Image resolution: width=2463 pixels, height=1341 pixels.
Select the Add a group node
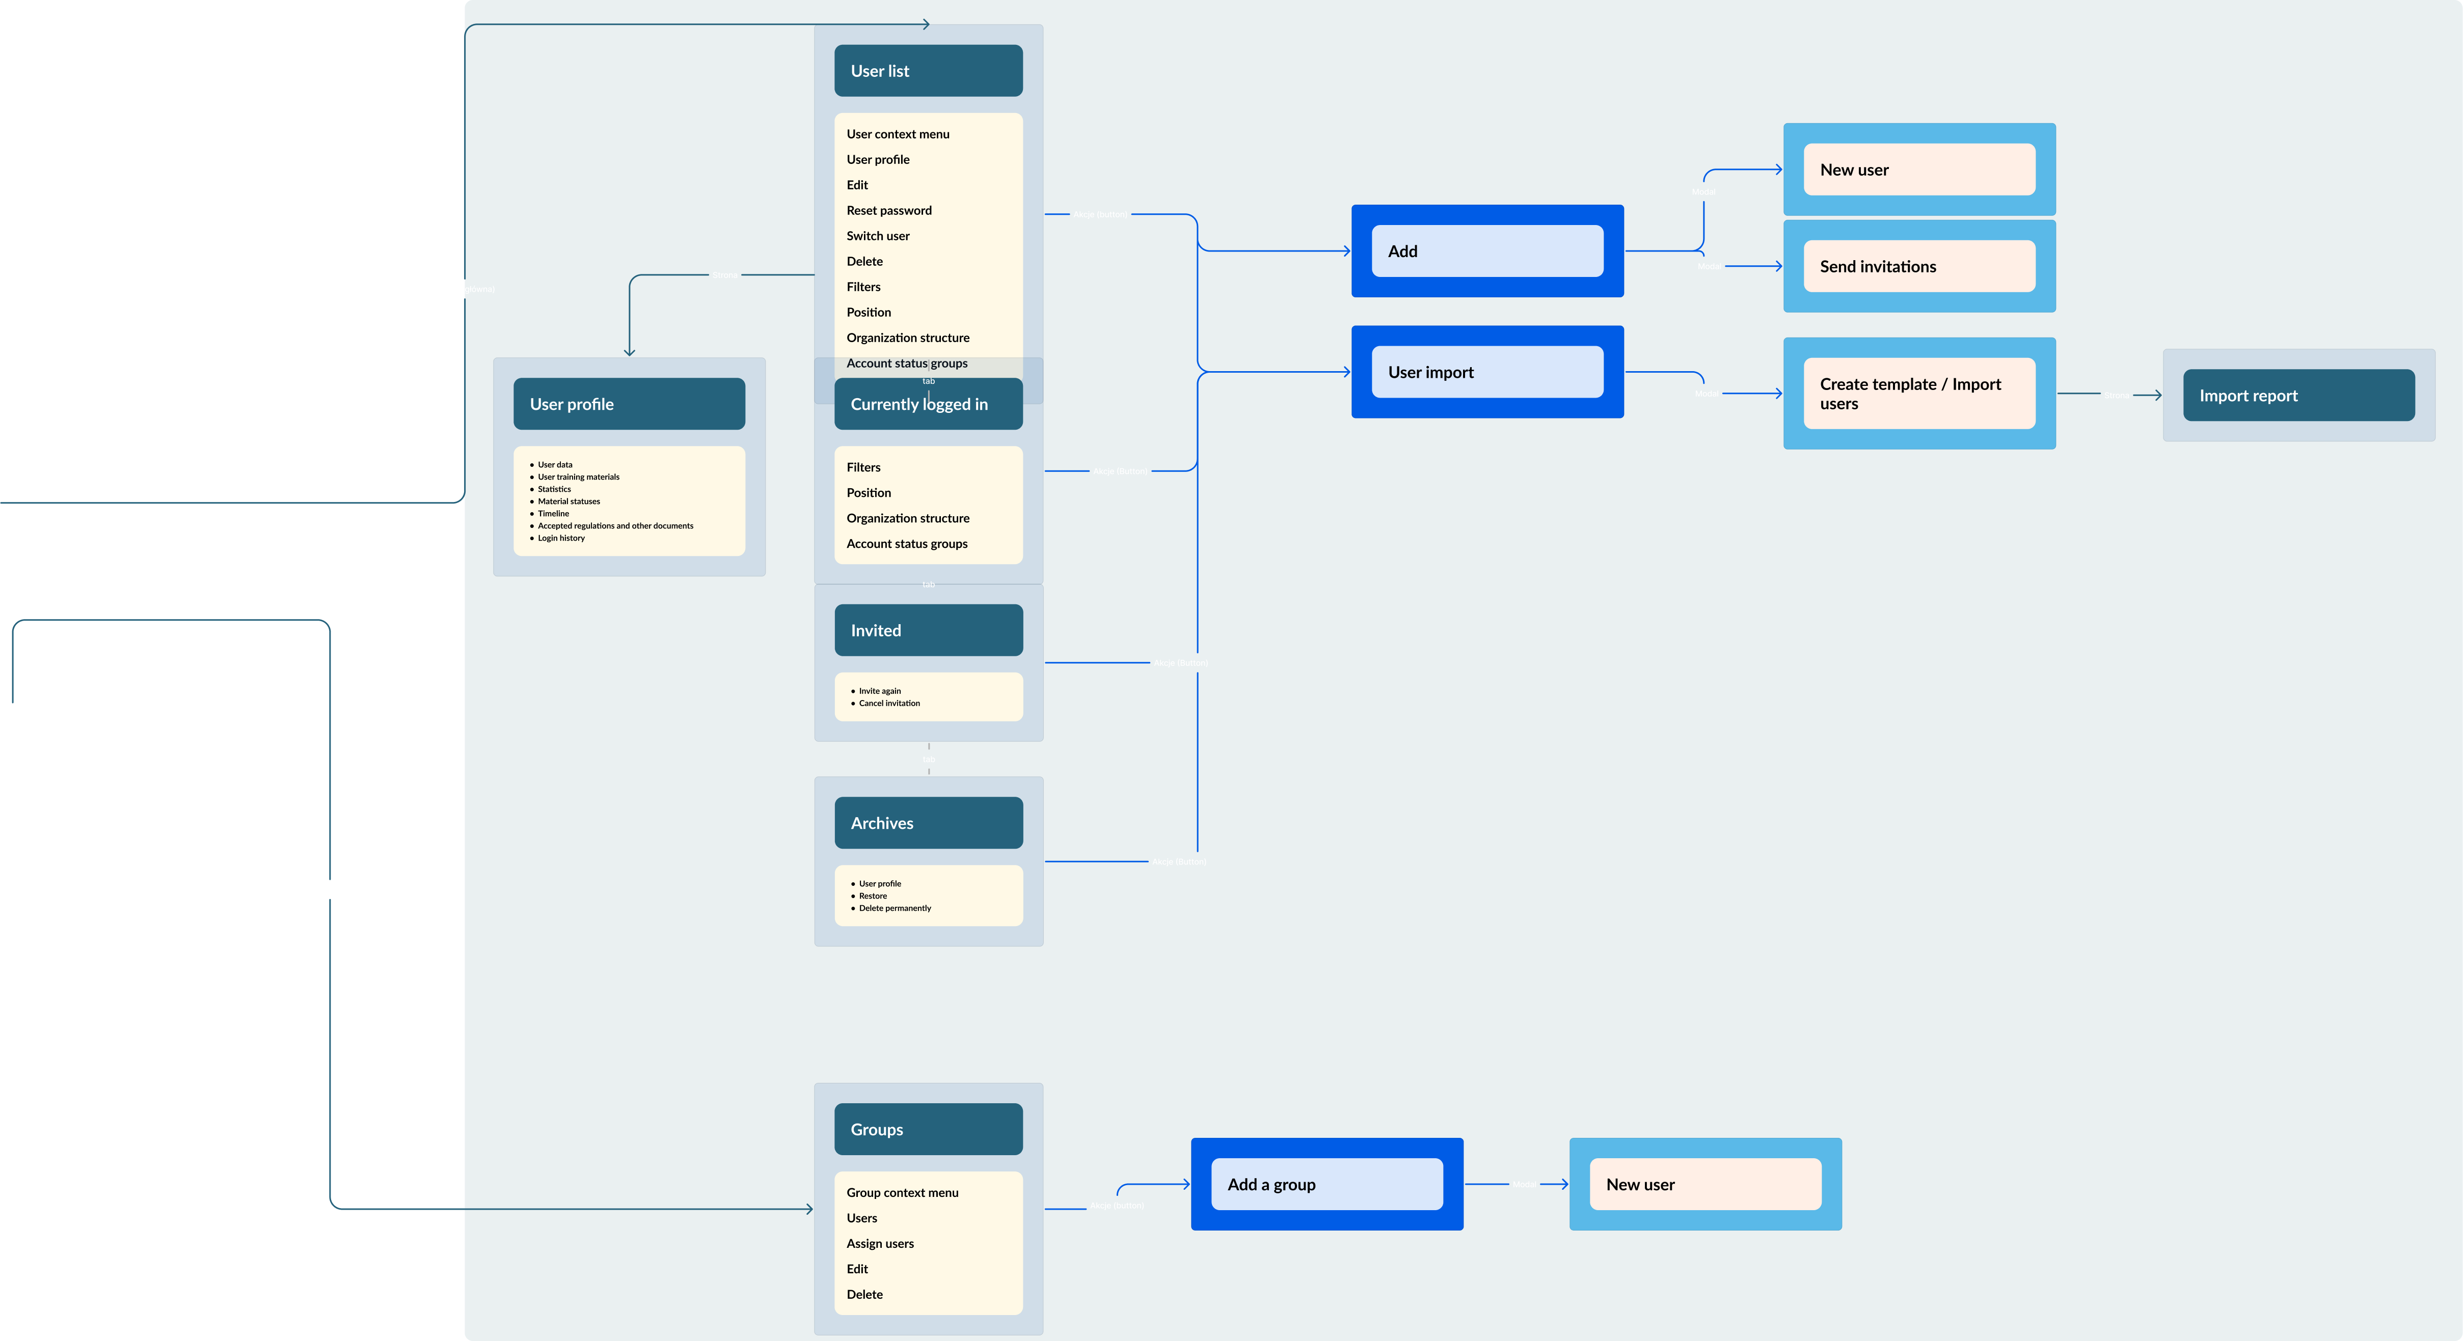coord(1326,1184)
